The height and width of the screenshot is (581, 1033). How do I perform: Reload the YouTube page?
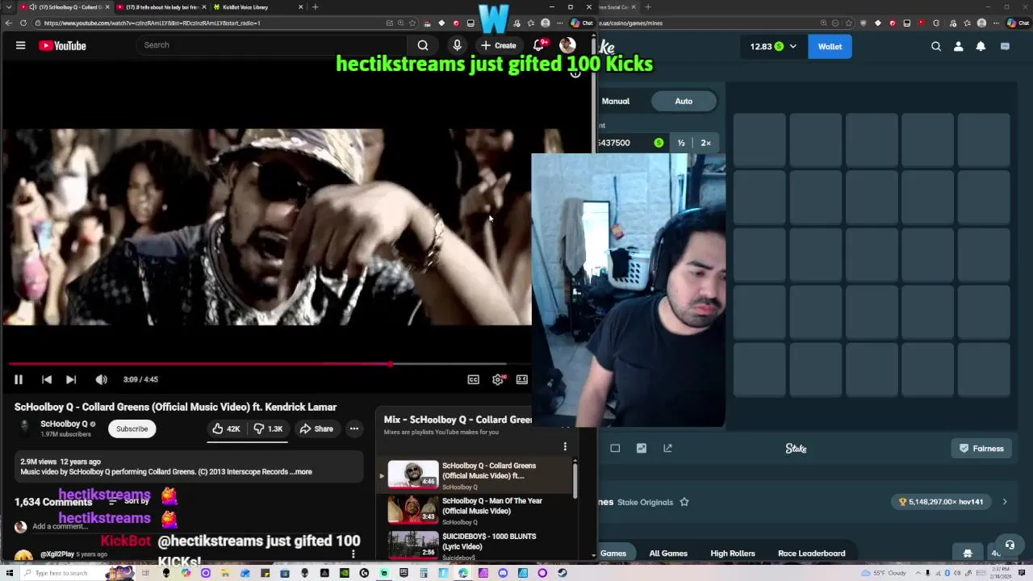[x=23, y=23]
